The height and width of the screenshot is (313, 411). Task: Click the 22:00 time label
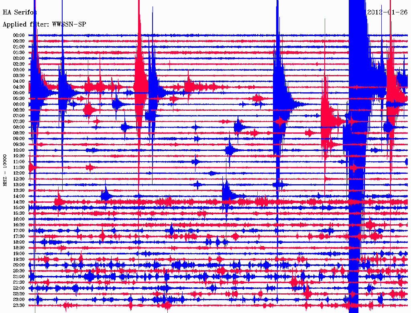(x=19, y=288)
